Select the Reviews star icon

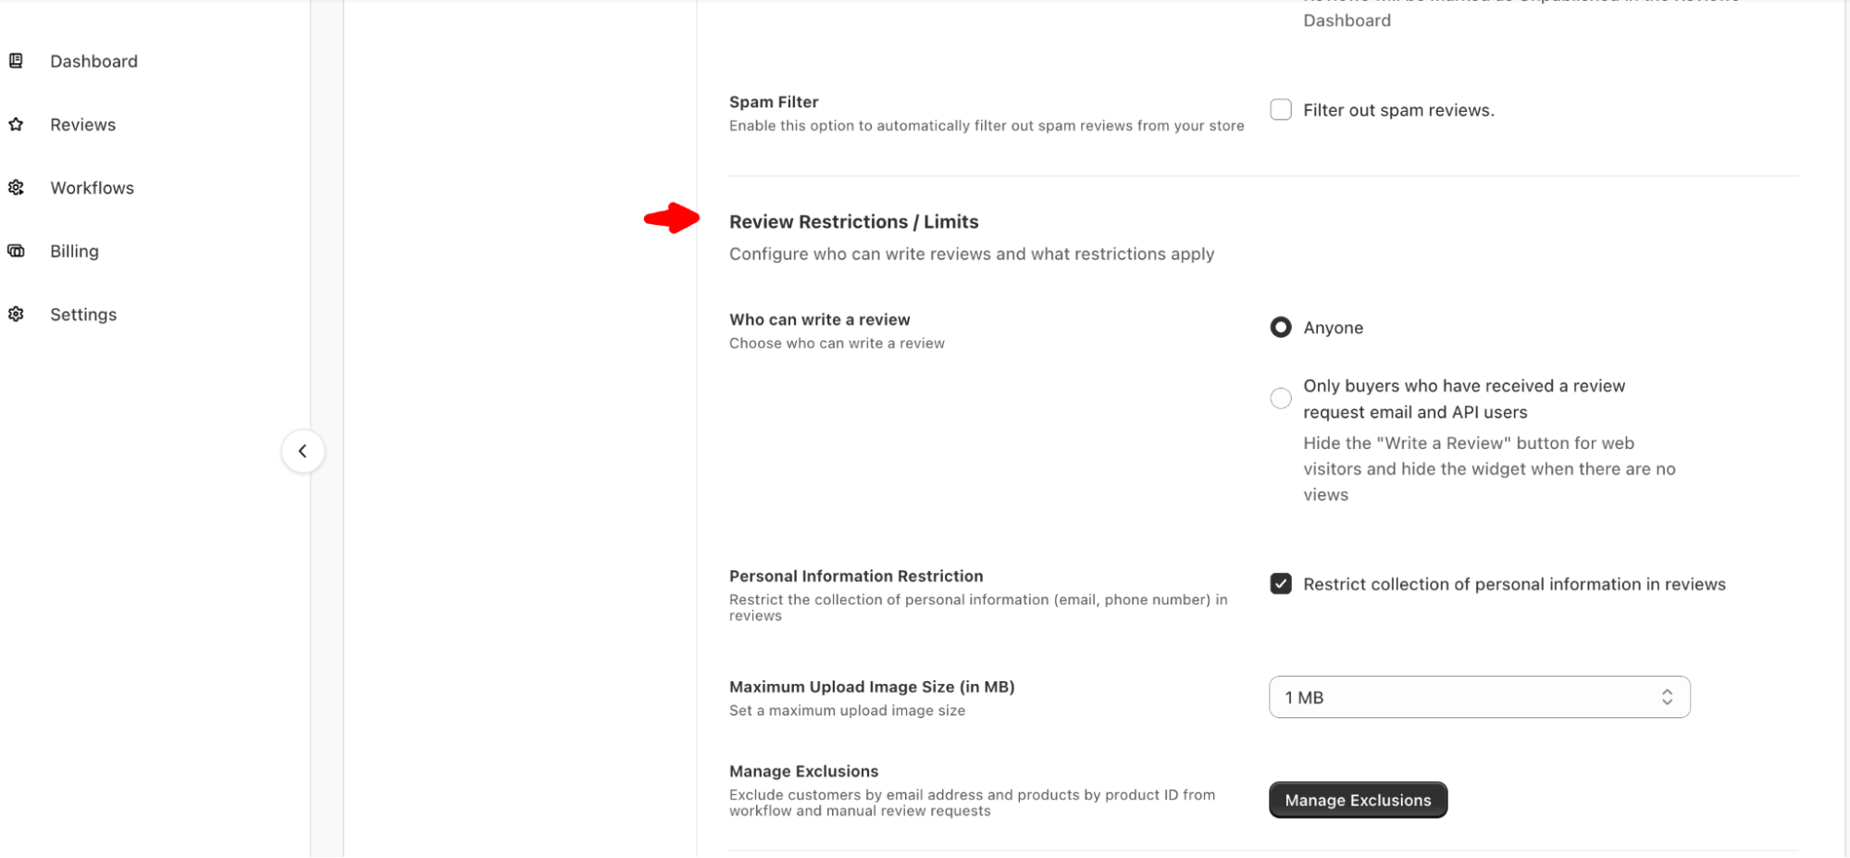[x=15, y=124]
